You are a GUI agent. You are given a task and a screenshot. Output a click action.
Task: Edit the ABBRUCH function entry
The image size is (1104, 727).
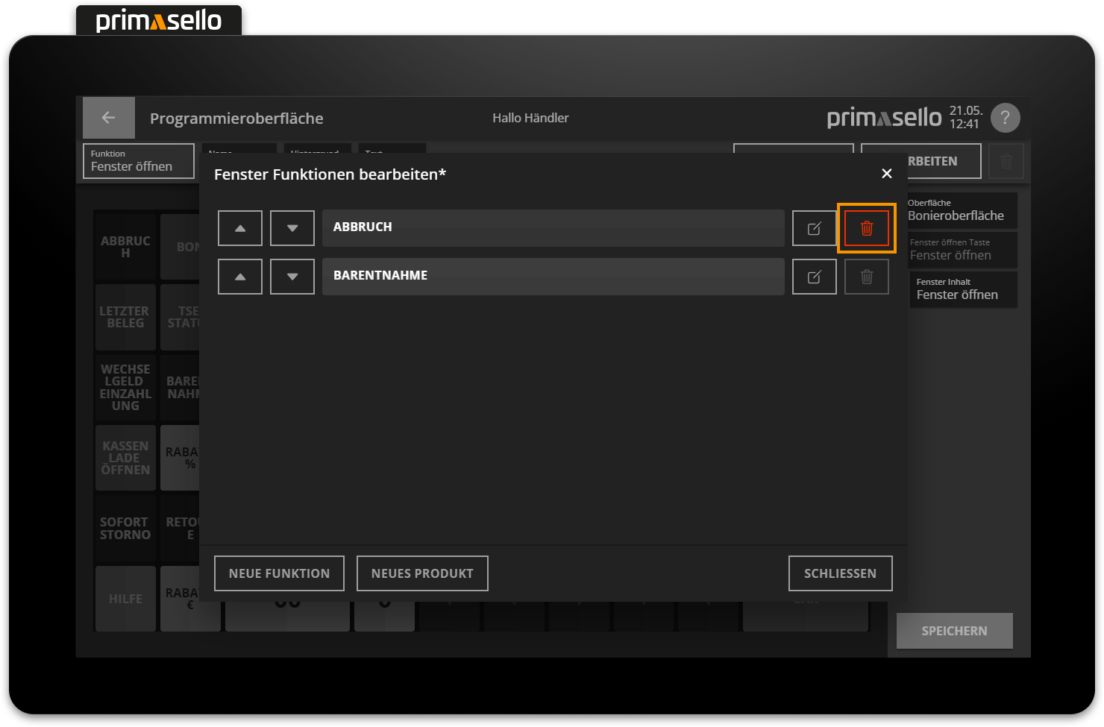(814, 228)
